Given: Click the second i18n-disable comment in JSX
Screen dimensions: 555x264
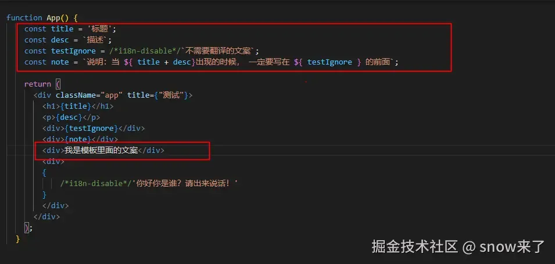Looking at the screenshot, I should click(95, 184).
